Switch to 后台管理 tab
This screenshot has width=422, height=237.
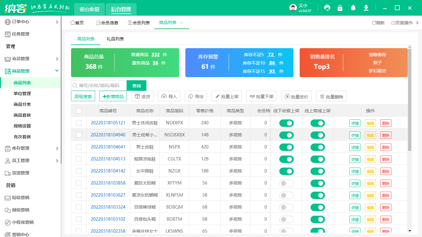click(121, 9)
